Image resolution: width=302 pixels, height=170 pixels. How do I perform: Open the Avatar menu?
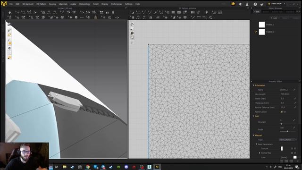(x=73, y=4)
